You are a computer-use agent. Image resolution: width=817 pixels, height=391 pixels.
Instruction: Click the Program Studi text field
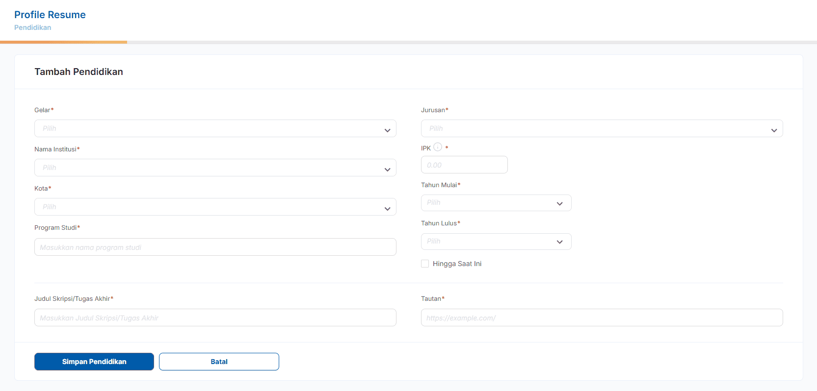215,247
